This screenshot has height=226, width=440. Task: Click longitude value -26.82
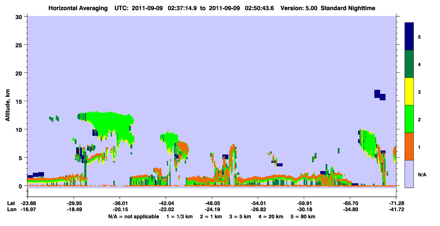tap(258, 209)
